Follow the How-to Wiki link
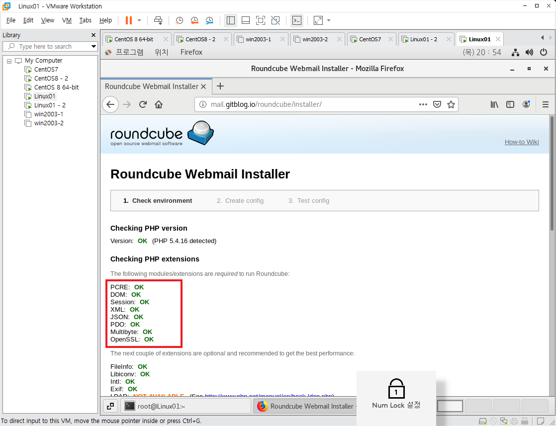This screenshot has width=556, height=426. point(522,142)
